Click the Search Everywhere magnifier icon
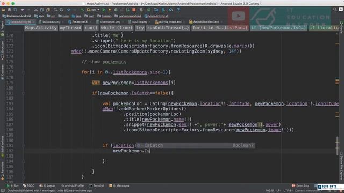 (x=335, y=9)
